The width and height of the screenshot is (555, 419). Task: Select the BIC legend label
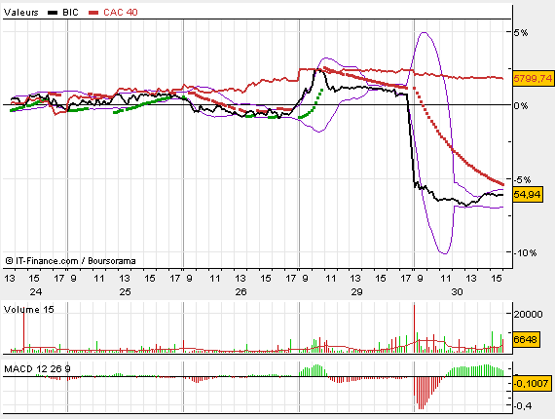click(70, 13)
